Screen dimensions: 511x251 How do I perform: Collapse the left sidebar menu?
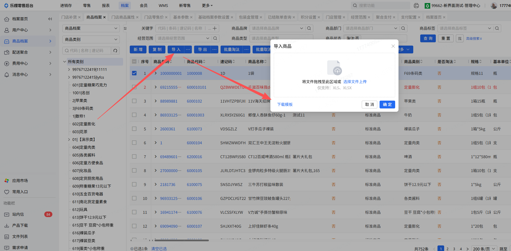point(50,19)
